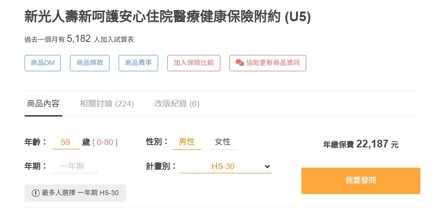Click the orange 我要發問 button
Image resolution: width=433 pixels, height=210 pixels.
click(x=361, y=181)
